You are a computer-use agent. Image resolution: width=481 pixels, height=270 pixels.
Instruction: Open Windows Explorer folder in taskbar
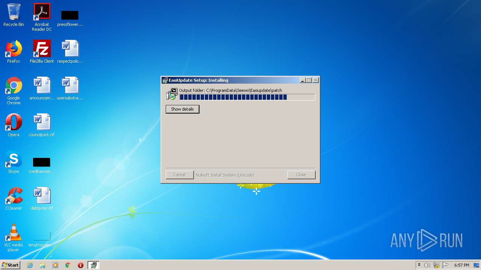[x=42, y=265]
